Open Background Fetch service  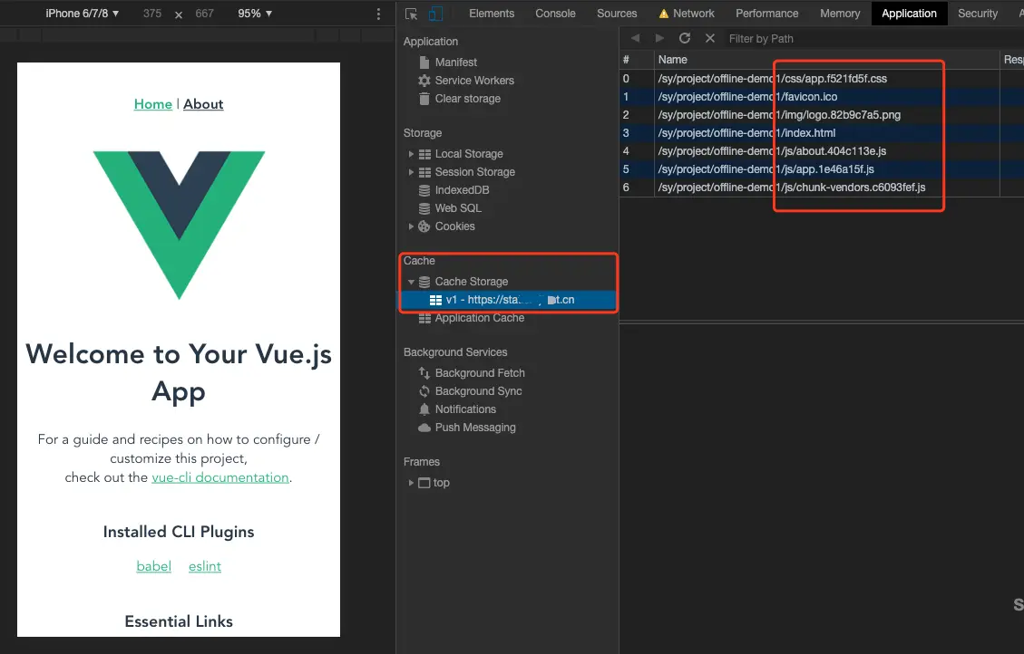coord(480,373)
